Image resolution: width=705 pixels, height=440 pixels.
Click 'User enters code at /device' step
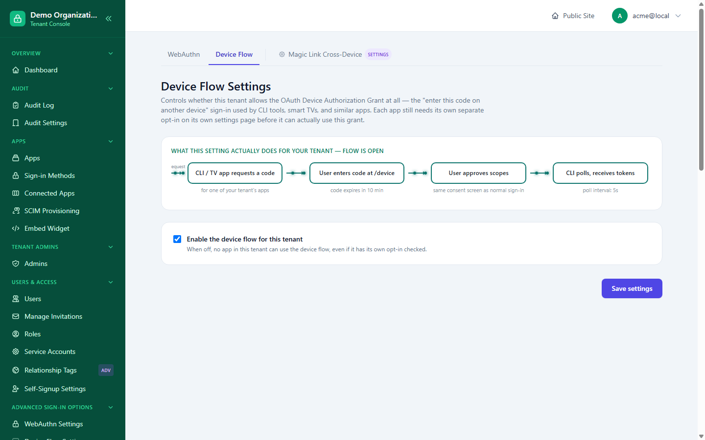point(357,173)
